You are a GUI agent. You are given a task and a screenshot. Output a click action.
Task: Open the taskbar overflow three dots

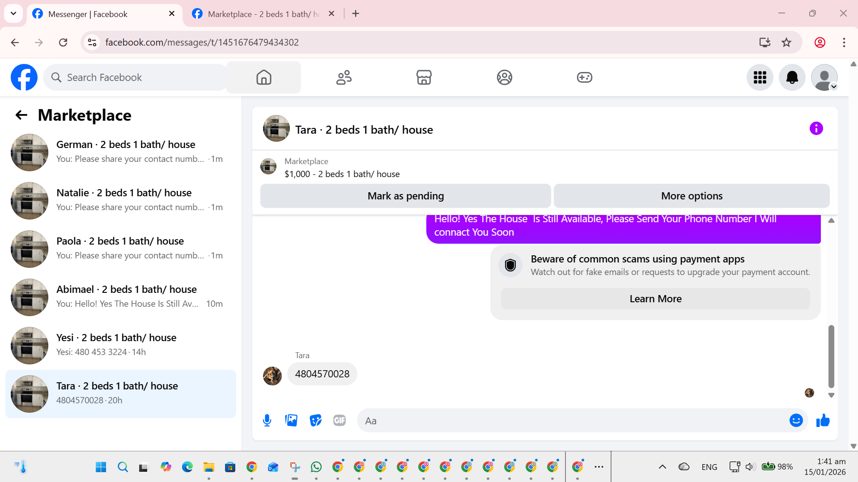click(599, 467)
